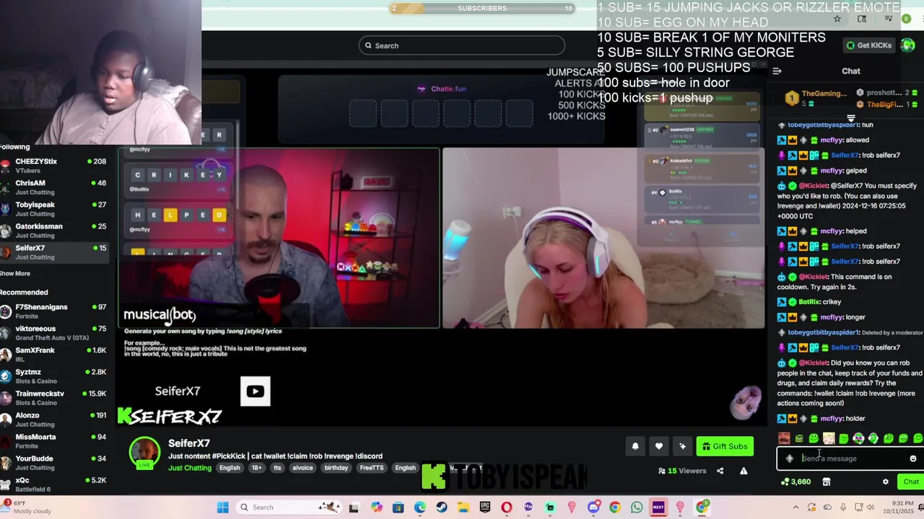Click the aivoice stream tag
Screen dimensions: 924x519
point(302,468)
